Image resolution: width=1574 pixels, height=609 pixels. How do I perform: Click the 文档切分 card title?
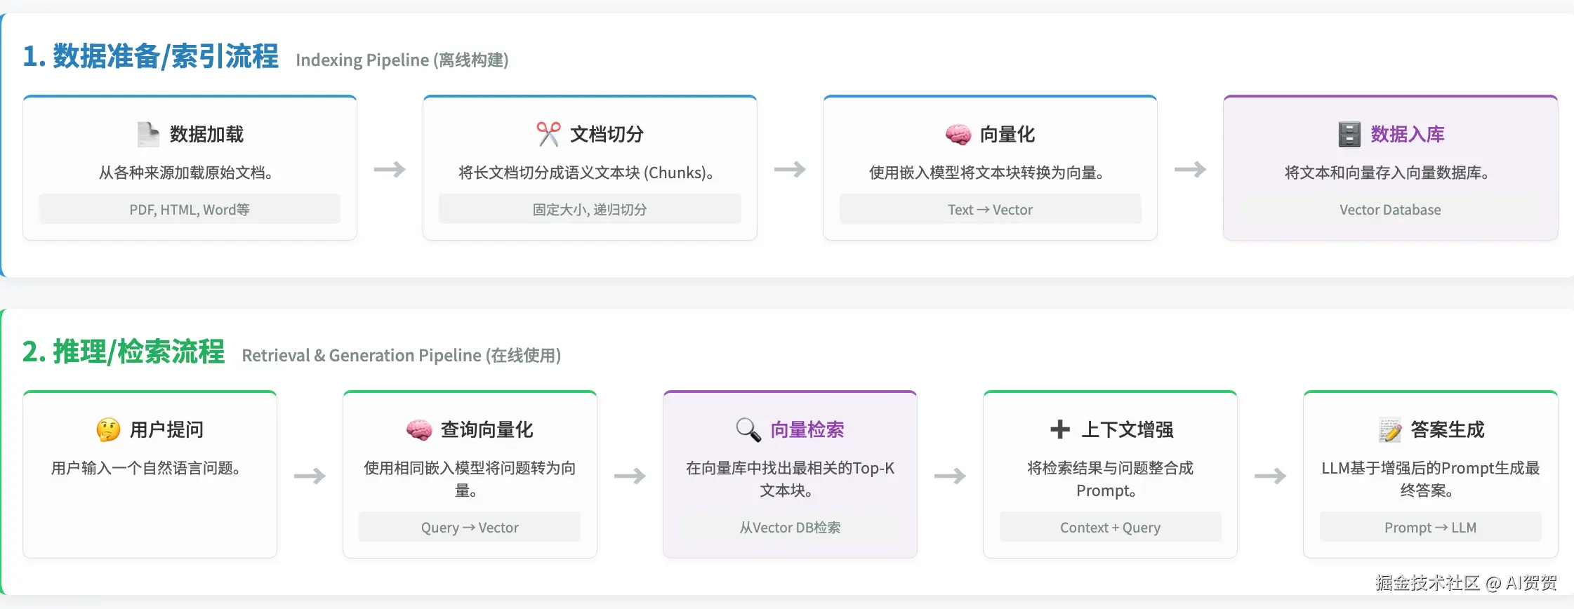[x=607, y=134]
